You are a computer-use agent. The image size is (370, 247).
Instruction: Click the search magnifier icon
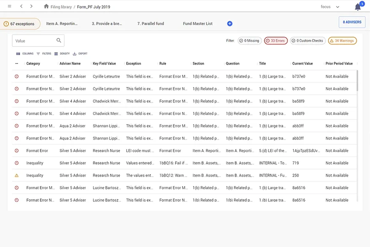[x=59, y=40]
